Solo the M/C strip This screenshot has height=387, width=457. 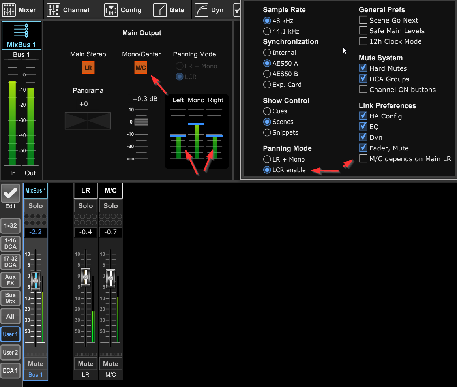tap(111, 206)
